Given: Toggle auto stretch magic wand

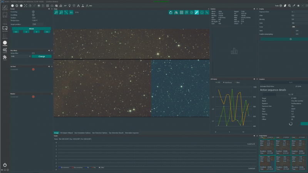Looking at the screenshot, I should tap(197, 12).
